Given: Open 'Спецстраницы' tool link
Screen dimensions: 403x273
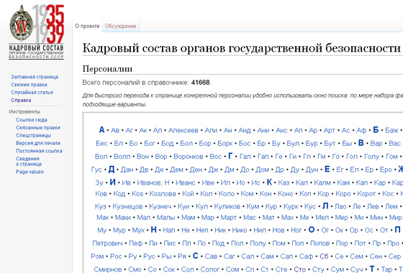Looking at the screenshot, I should [33, 135].
